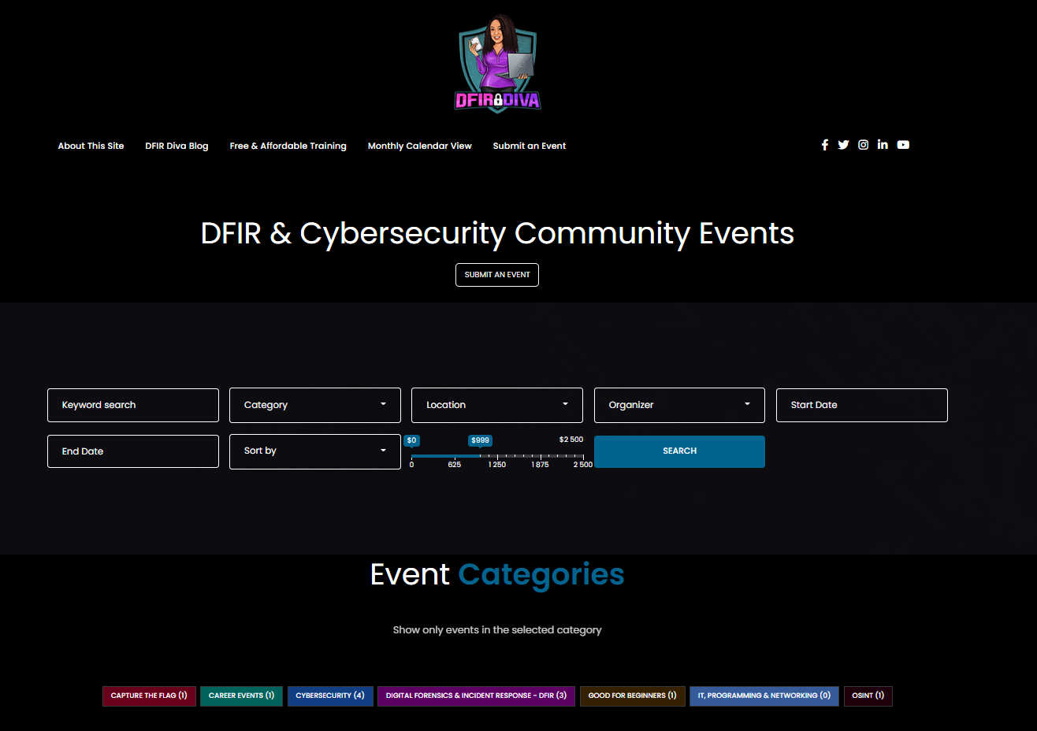The image size is (1037, 731).
Task: Open the LinkedIn social icon
Action: [x=883, y=145]
